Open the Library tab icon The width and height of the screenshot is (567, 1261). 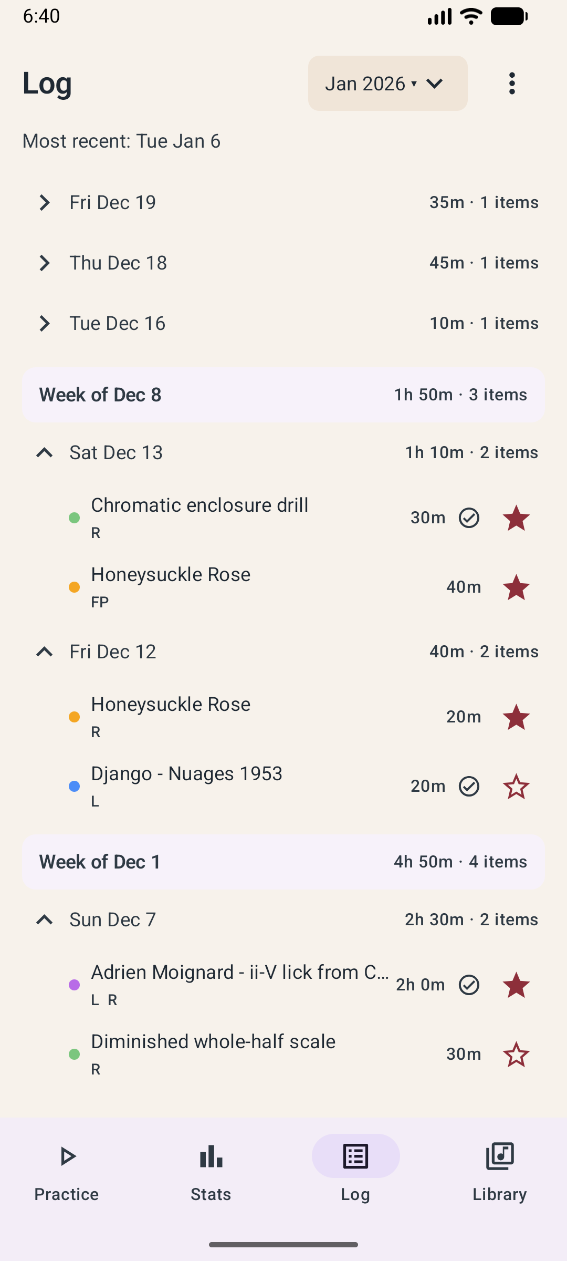[x=500, y=1157]
